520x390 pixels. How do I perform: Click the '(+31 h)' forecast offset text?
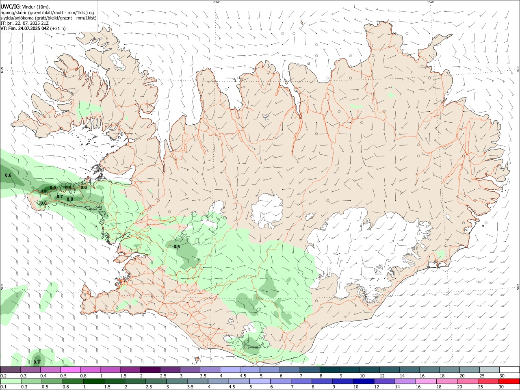point(58,28)
